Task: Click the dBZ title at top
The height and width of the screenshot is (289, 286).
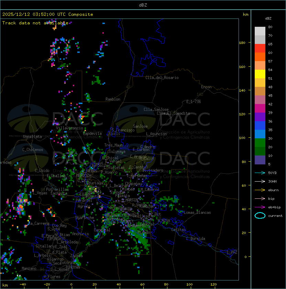Action: pyautogui.click(x=143, y=5)
